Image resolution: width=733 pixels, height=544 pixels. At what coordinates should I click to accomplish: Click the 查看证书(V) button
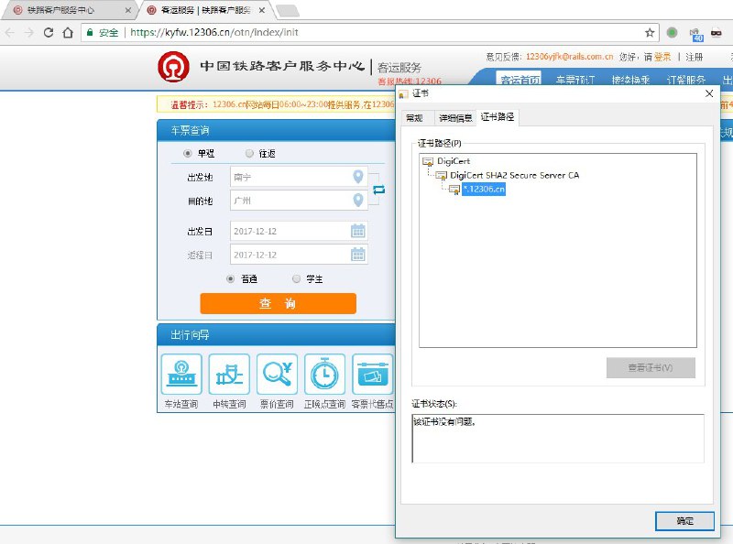[651, 368]
